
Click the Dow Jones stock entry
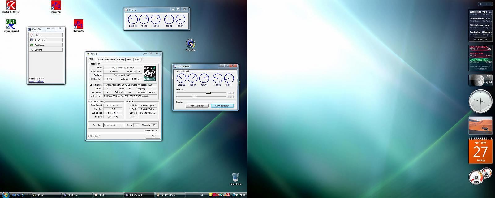coord(480,61)
